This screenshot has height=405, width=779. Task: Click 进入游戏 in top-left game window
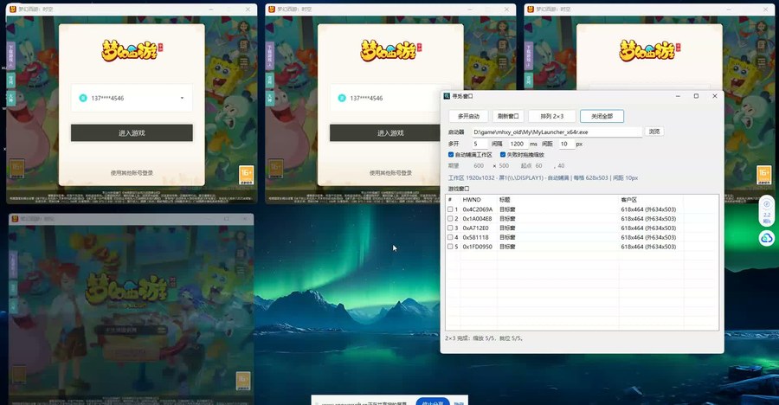pos(132,132)
